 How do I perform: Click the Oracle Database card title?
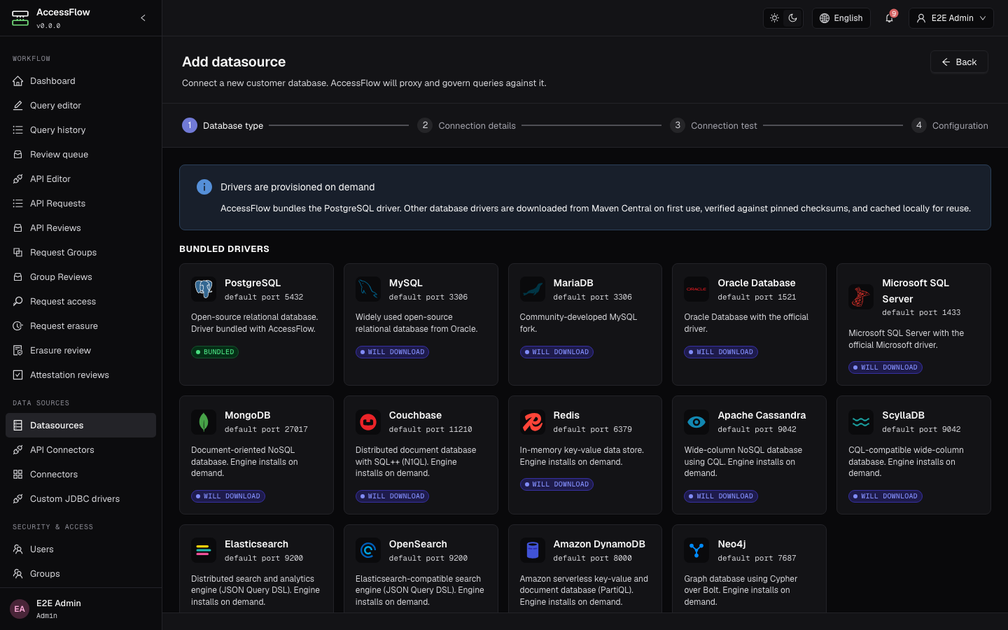tap(757, 283)
